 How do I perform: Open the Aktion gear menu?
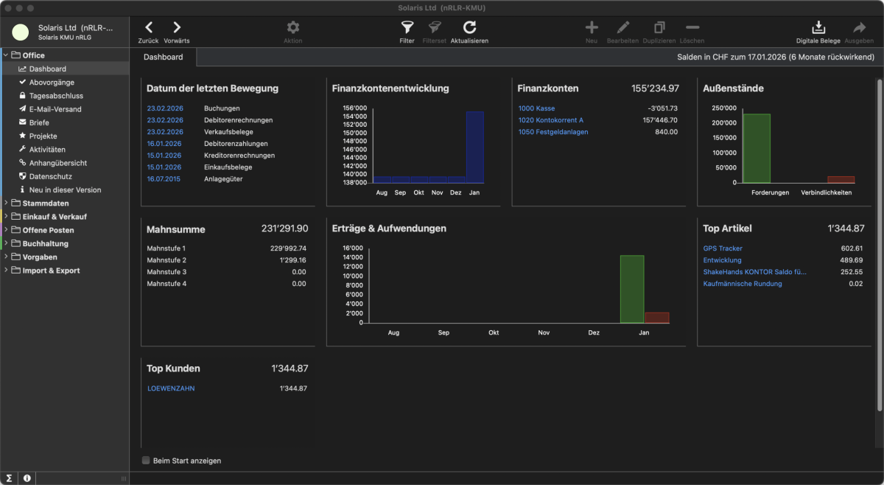click(x=293, y=28)
